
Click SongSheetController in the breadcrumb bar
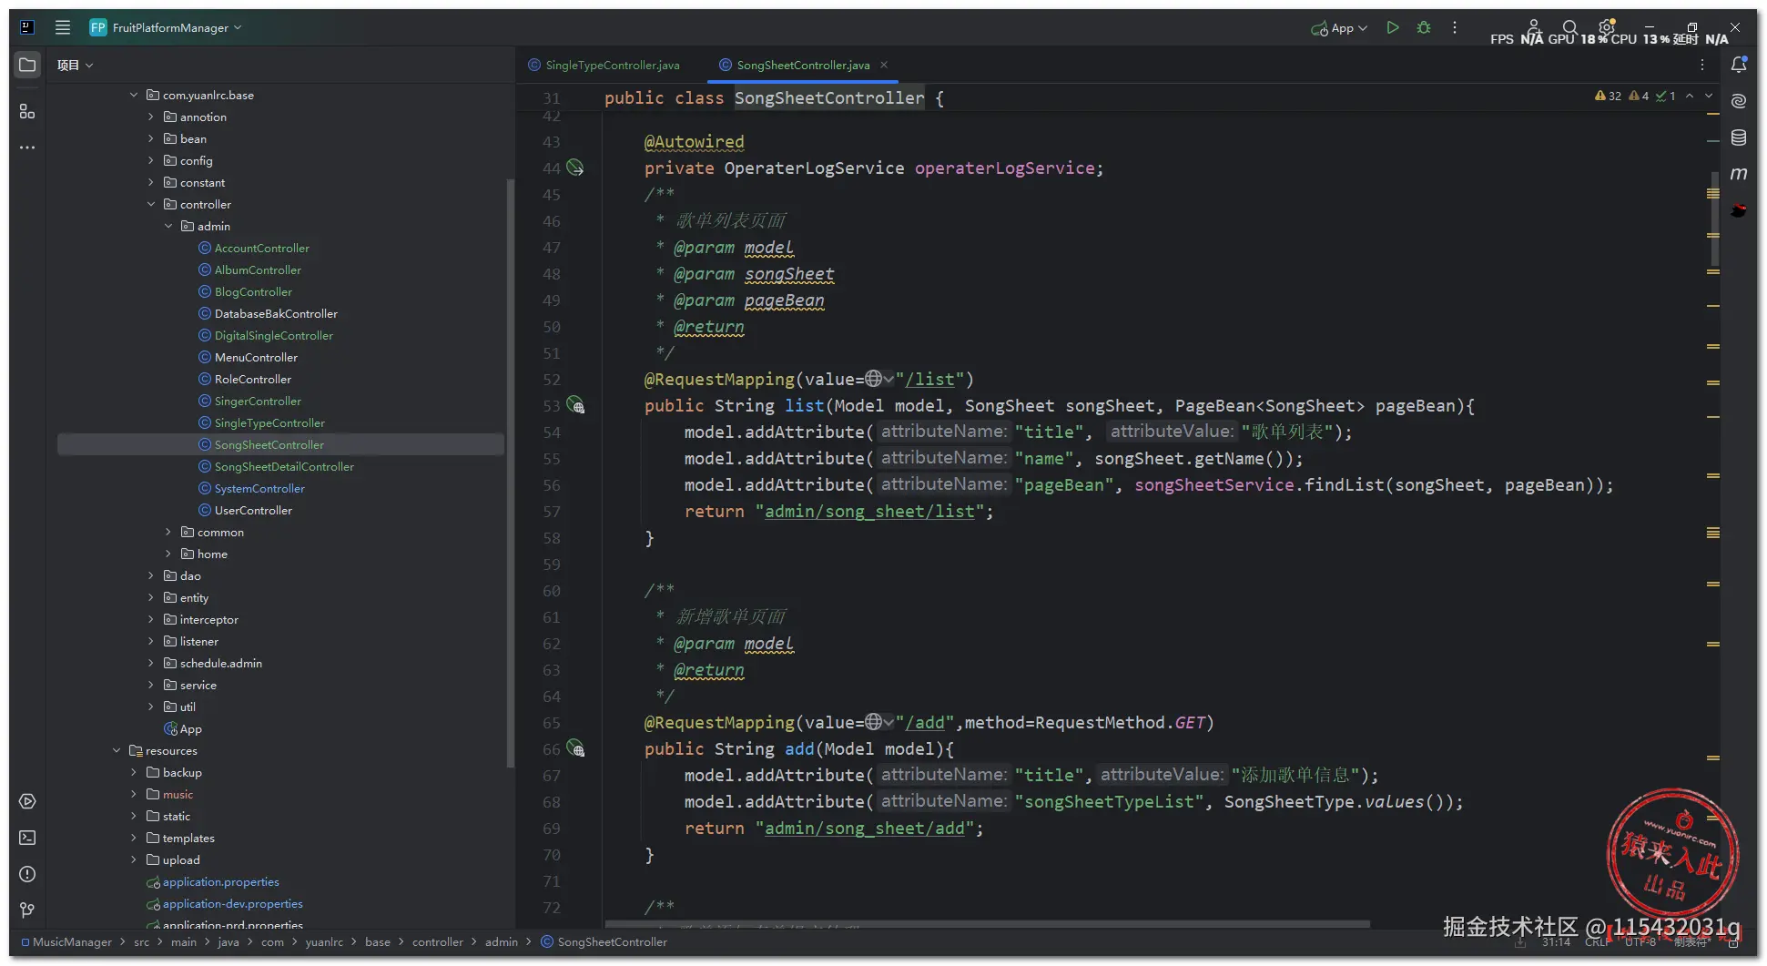coord(612,942)
